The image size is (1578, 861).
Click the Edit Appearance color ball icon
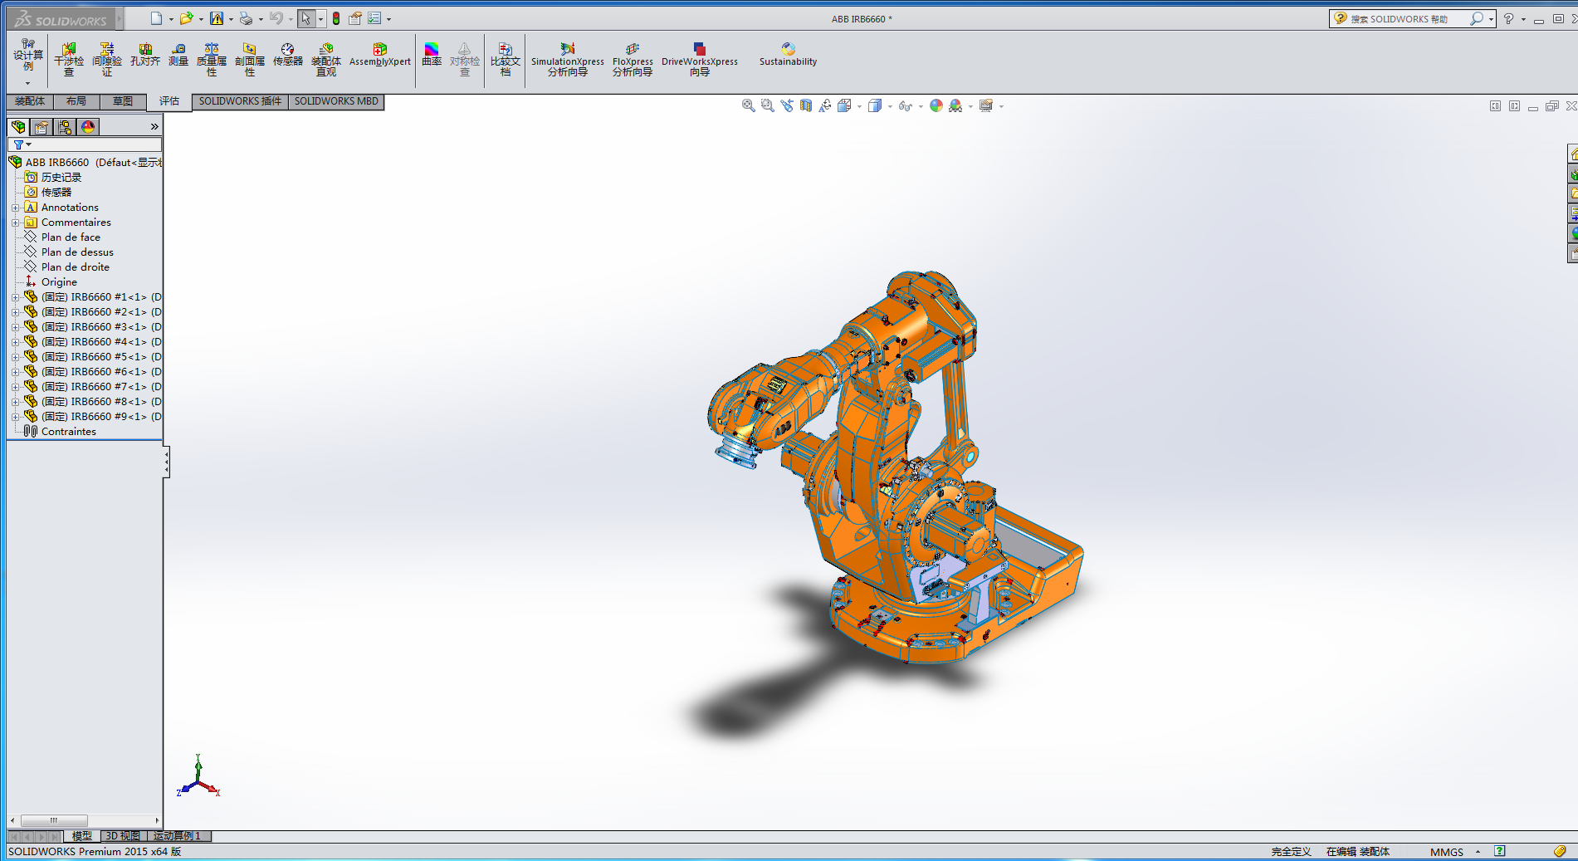coord(936,106)
